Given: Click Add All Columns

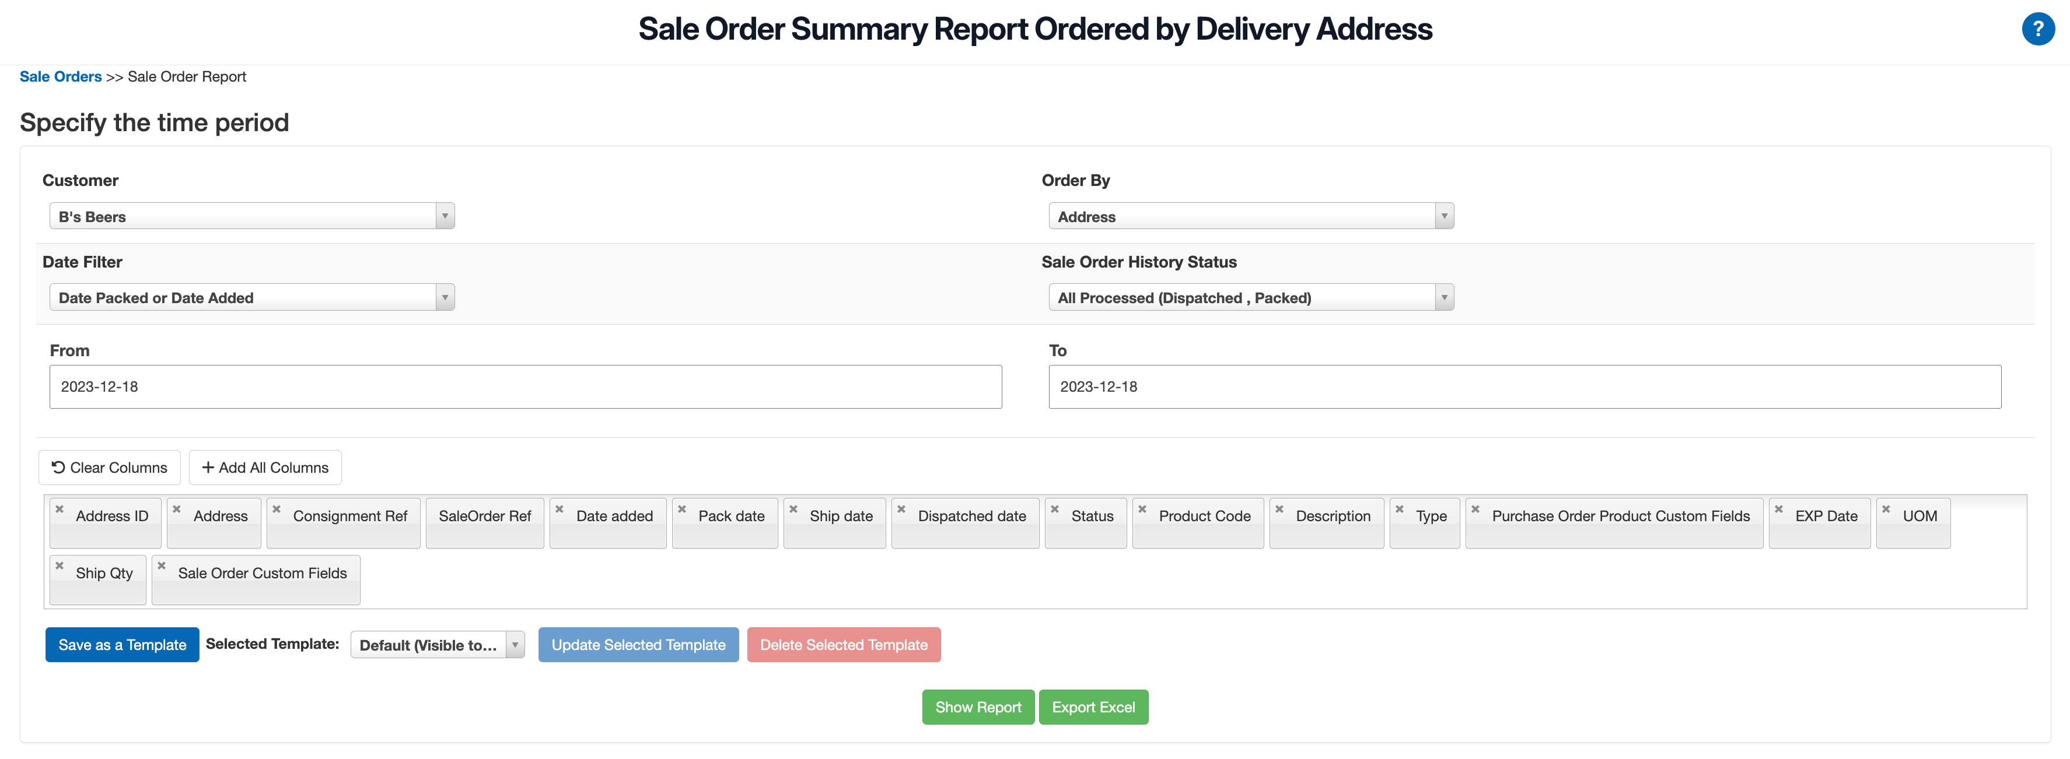Looking at the screenshot, I should point(265,468).
